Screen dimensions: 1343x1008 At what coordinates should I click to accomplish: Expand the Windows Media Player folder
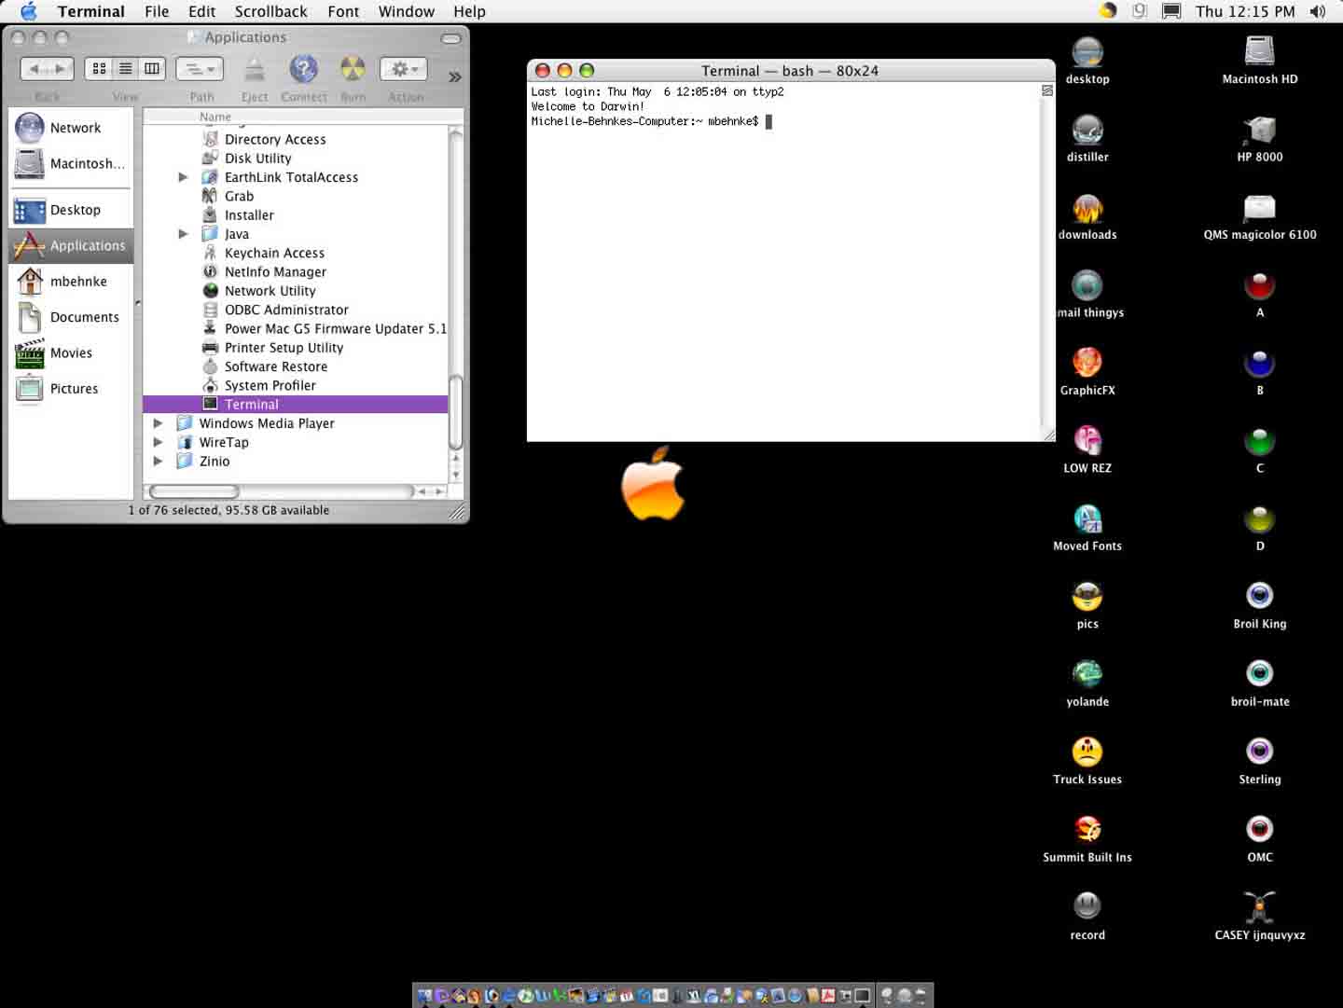point(158,423)
